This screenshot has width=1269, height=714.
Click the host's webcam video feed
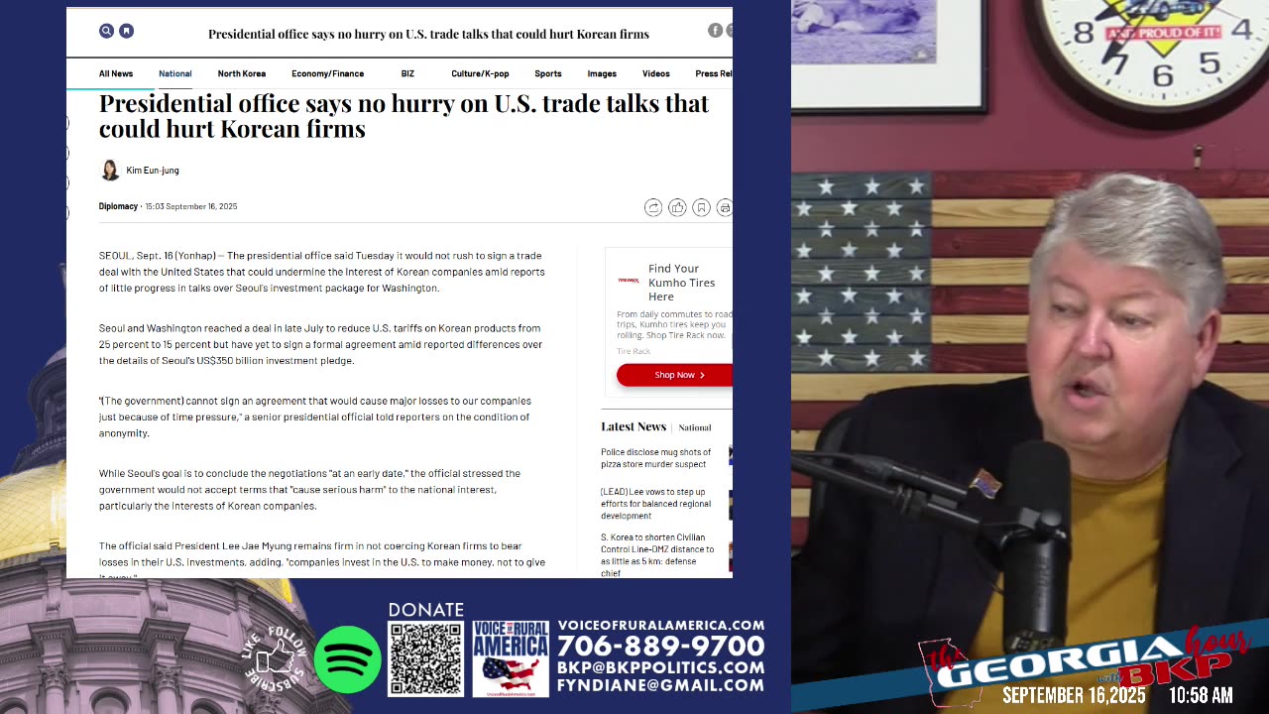pyautogui.click(x=1030, y=357)
